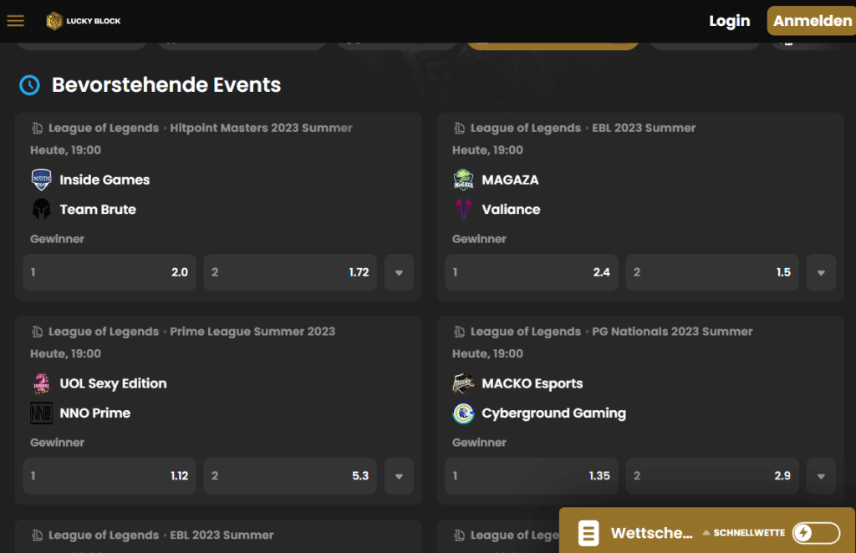Click the Wettschein label in bet slip bar

[x=651, y=533]
